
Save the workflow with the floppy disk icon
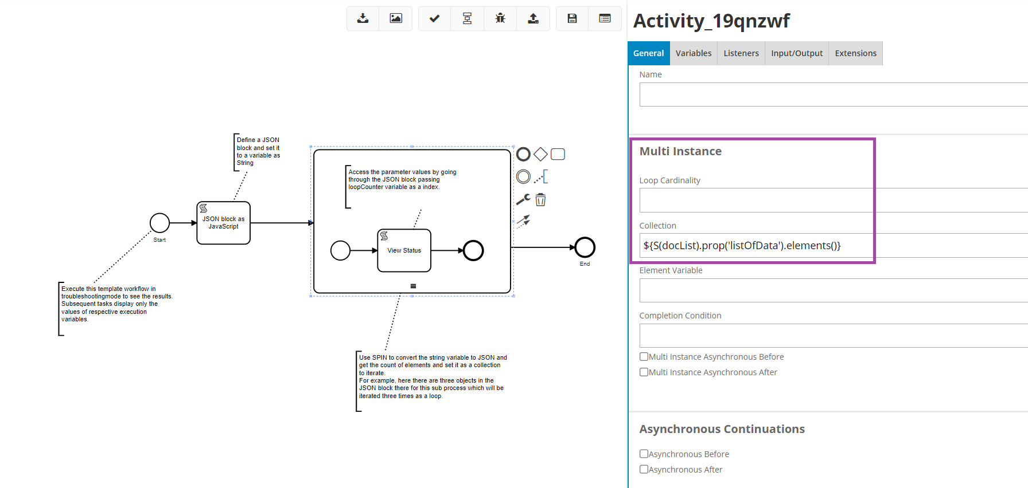(572, 18)
